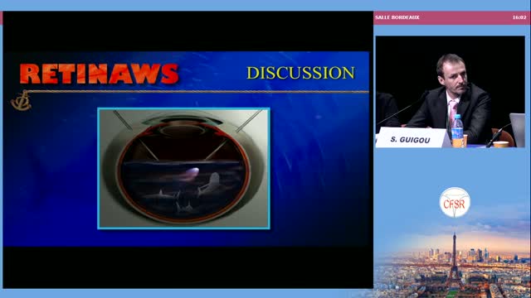Click the speaker's pink tie
This screenshot has width=531, height=298.
[x=452, y=112]
